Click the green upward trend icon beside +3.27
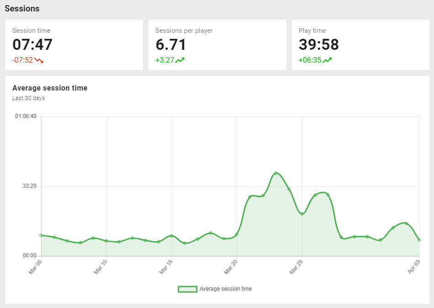The image size is (434, 308). coord(180,60)
